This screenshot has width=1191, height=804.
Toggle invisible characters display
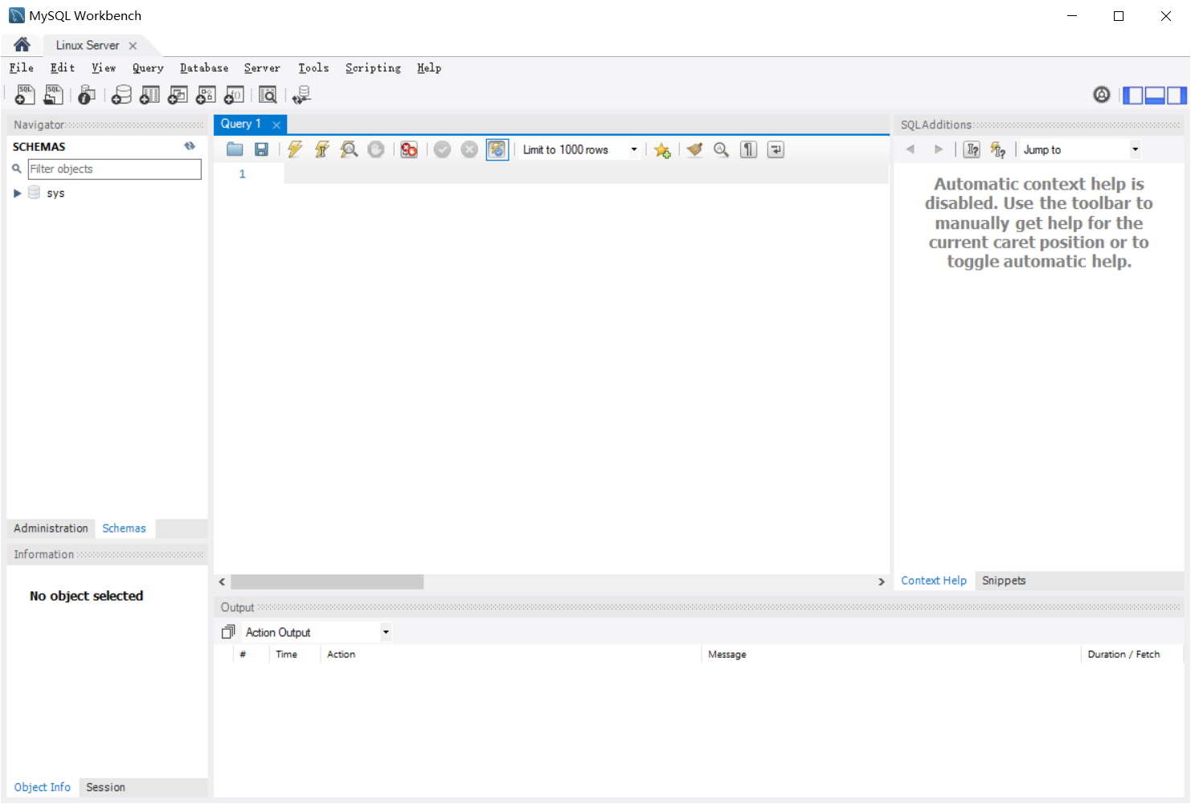click(x=748, y=149)
